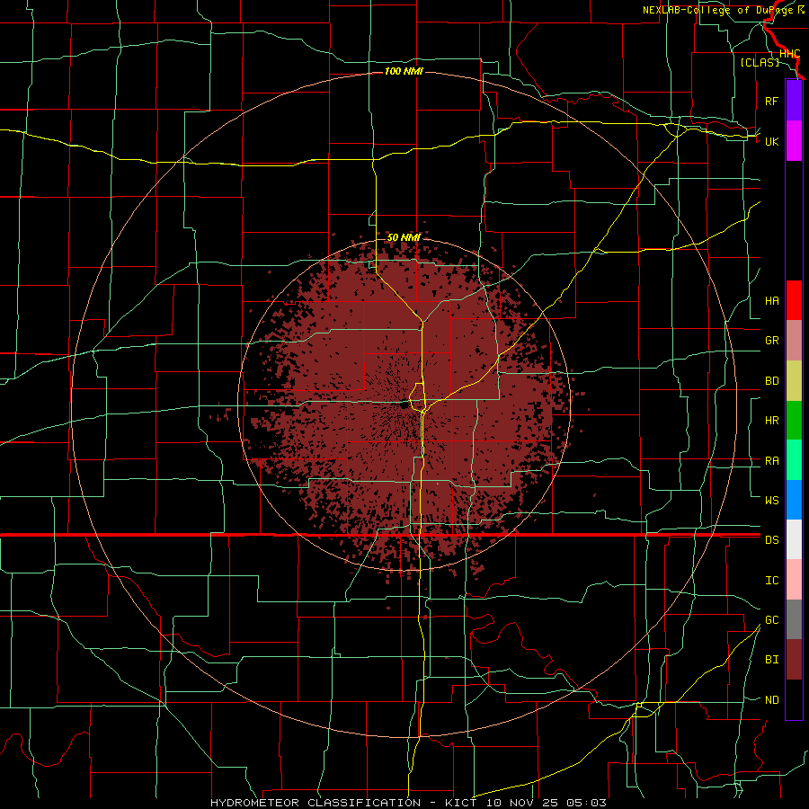Click the 'DS' legend label
Image resolution: width=809 pixels, height=809 pixels.
(x=771, y=540)
